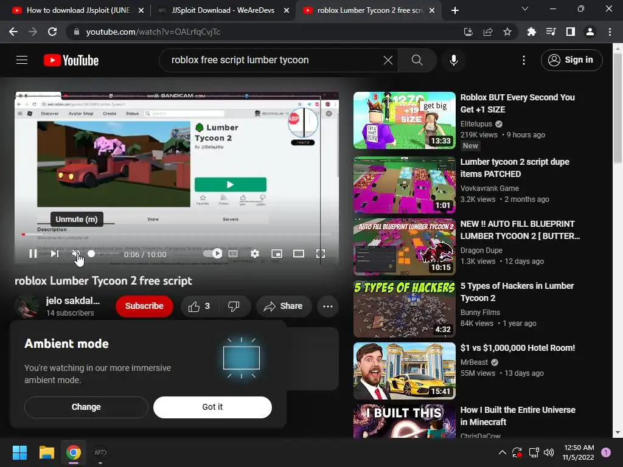Toggle the autoplay switch

point(213,254)
